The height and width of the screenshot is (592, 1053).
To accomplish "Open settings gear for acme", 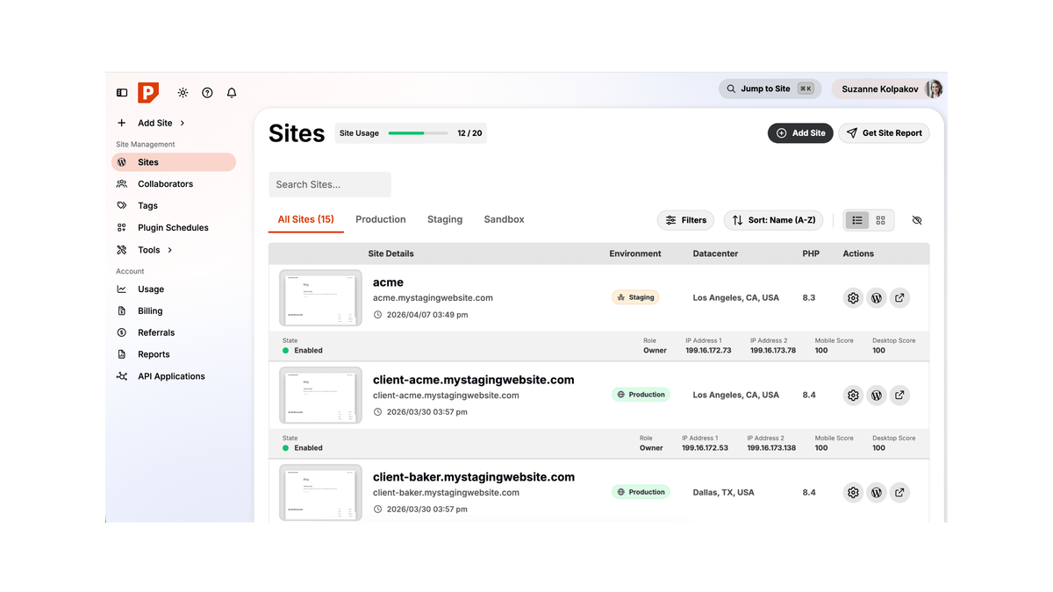I will 853,298.
